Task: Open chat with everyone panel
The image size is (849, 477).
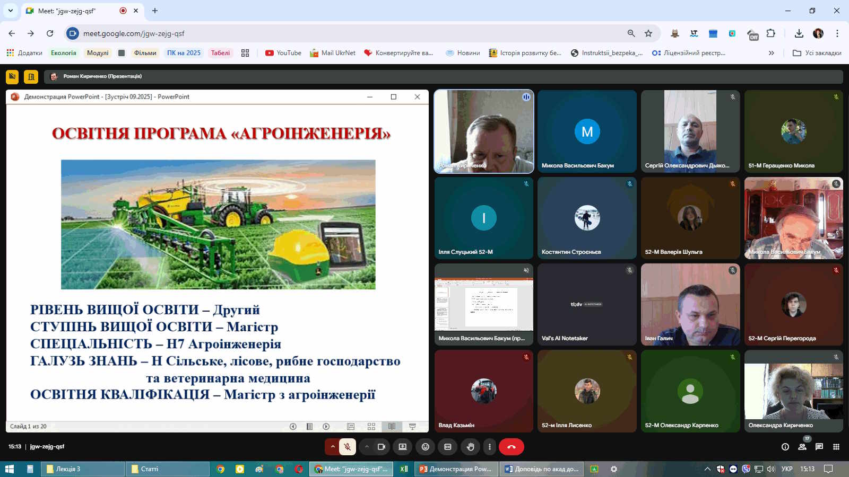Action: 819,447
